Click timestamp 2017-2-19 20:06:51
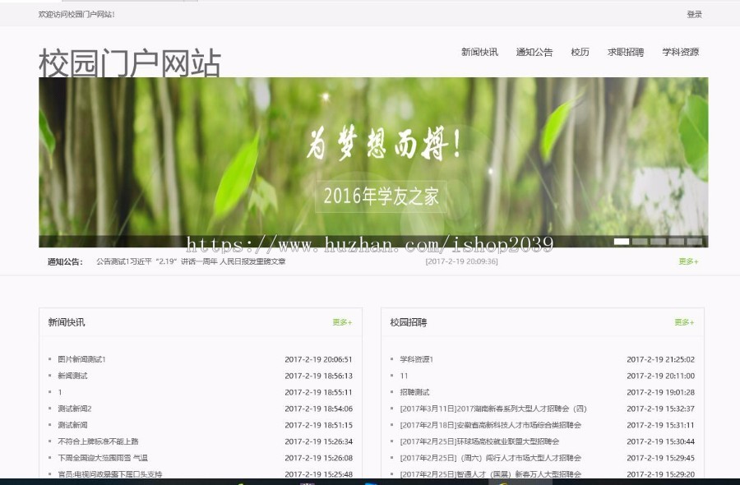Screen dimensions: 740x485 (318, 359)
